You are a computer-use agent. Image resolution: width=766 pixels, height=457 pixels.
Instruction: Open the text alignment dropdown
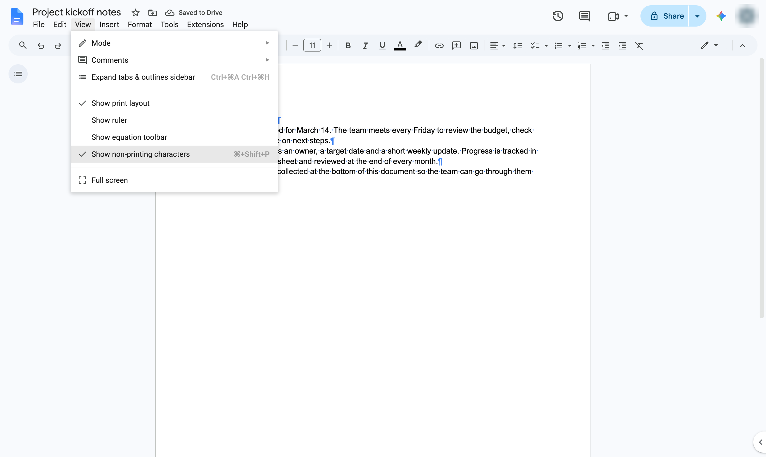point(498,46)
